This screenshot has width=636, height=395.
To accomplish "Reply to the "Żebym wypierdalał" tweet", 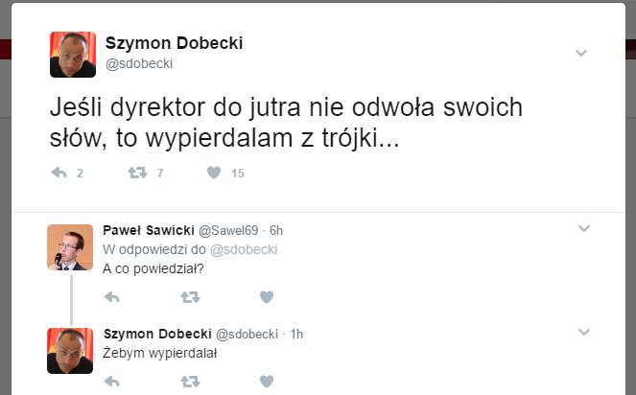I will 111,382.
